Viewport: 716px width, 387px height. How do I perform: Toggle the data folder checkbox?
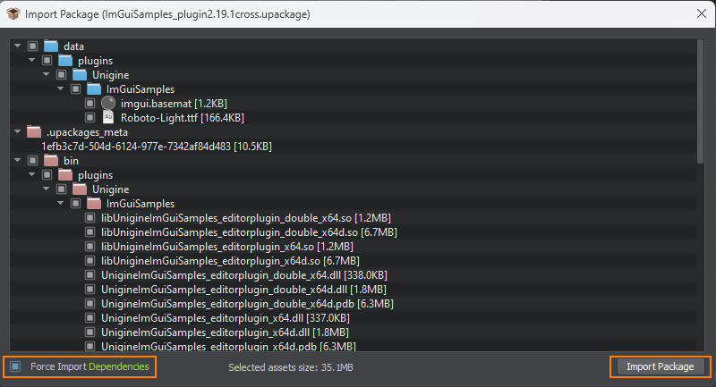tap(32, 46)
